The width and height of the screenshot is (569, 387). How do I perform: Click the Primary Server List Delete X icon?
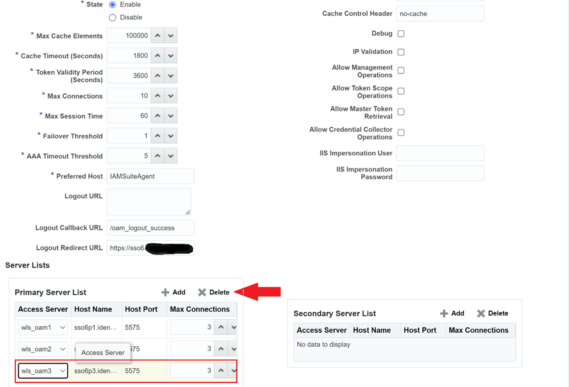202,292
